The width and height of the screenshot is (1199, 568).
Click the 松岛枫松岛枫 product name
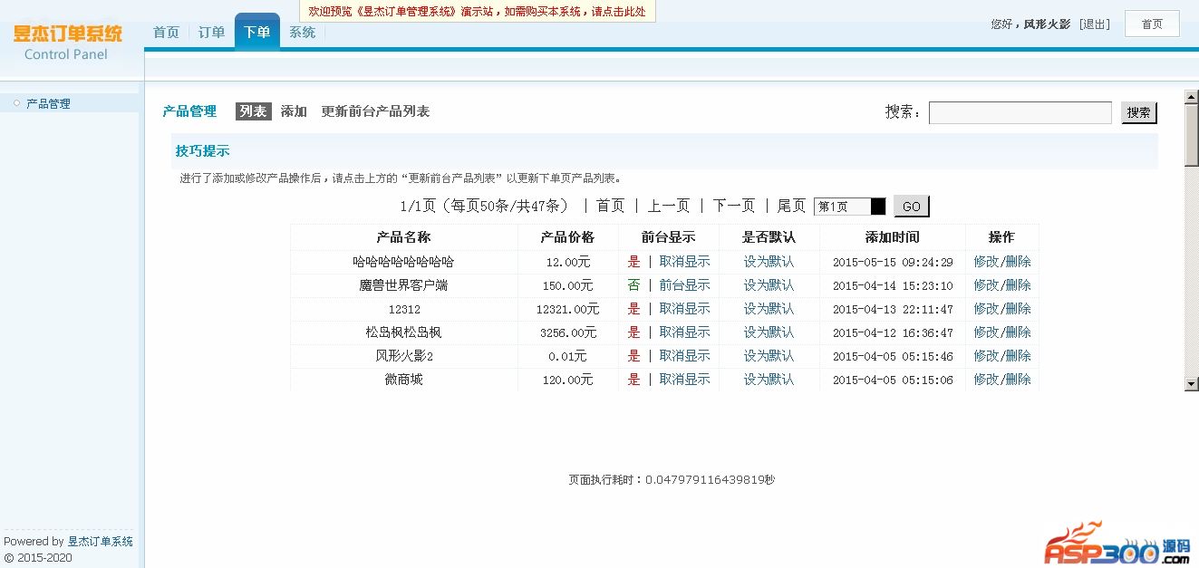click(x=403, y=332)
